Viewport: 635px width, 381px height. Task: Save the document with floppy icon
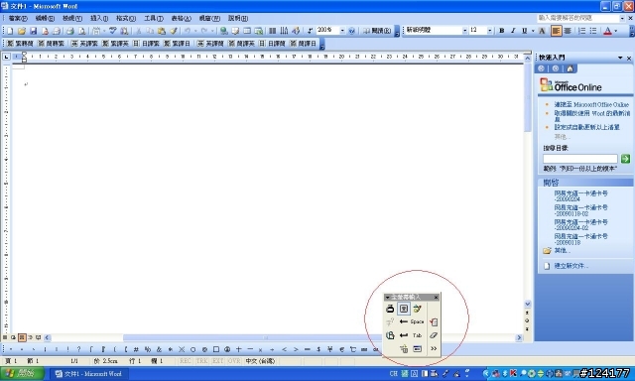coord(33,31)
